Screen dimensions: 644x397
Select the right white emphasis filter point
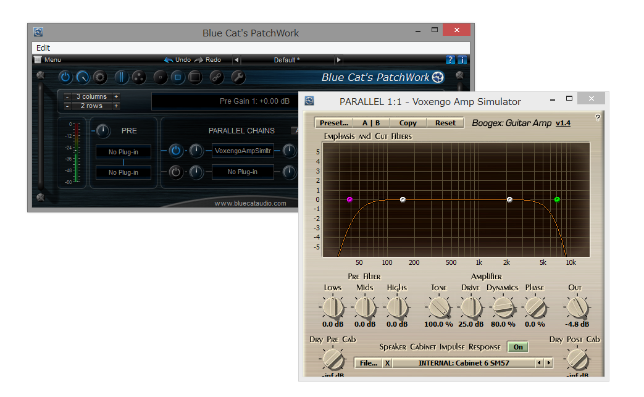point(509,199)
